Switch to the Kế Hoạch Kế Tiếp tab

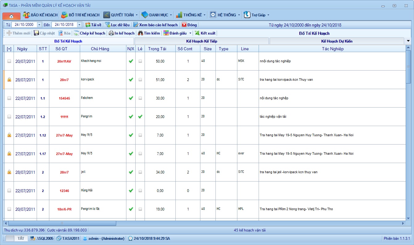(202, 41)
